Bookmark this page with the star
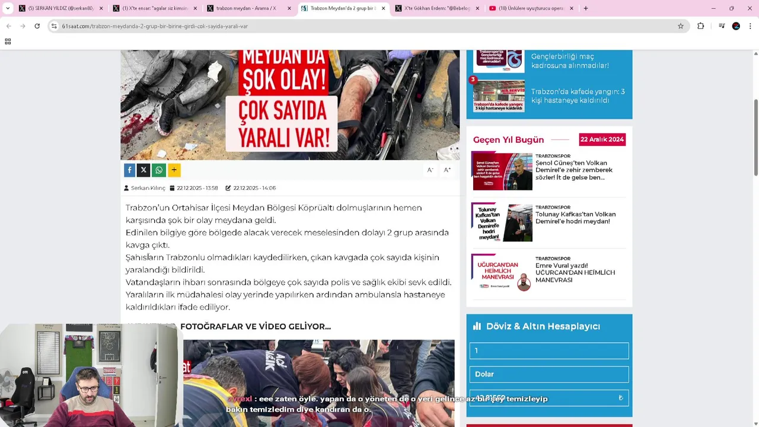 (681, 26)
